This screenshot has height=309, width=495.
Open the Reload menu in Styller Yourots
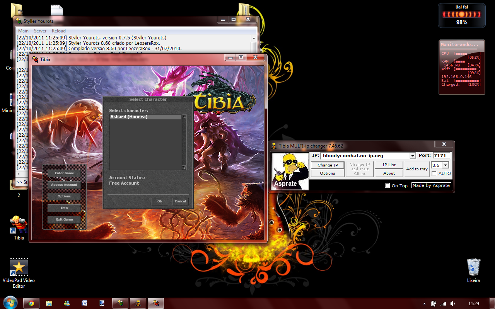point(59,31)
